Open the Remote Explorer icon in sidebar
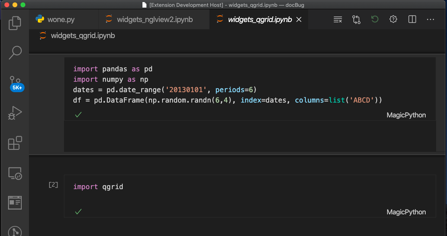Screen dimensions: 447x236 [15, 173]
